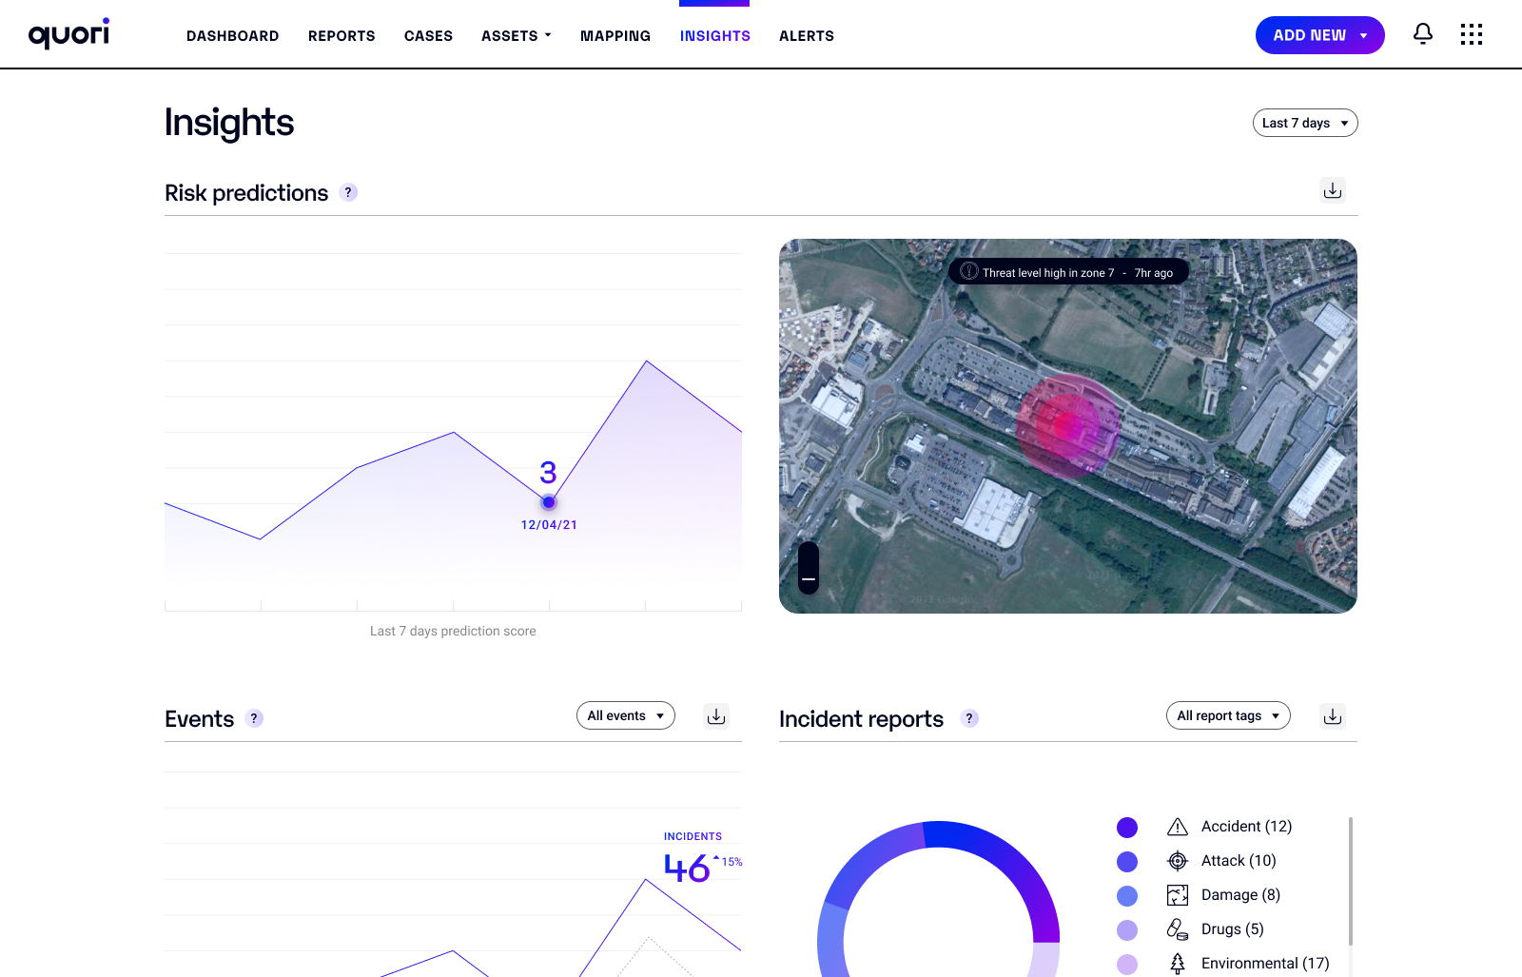This screenshot has width=1522, height=977.
Task: Click the pink threat hotspot on the map
Action: [1068, 426]
